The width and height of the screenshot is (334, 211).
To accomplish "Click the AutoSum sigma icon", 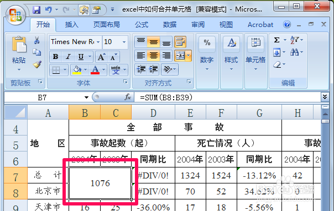I will [277, 40].
